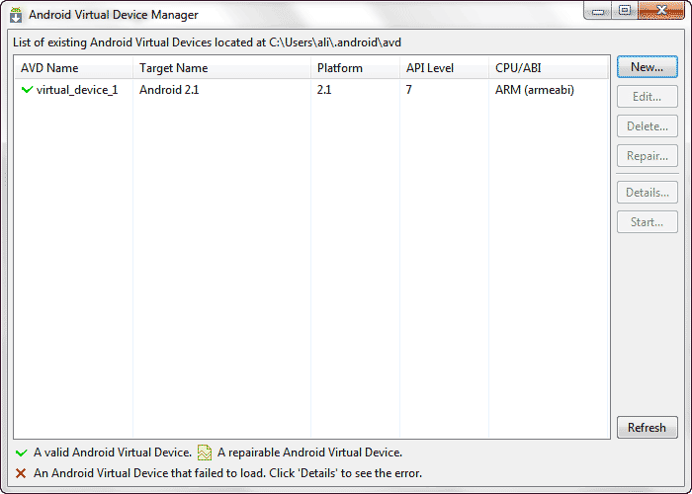Click the Android Virtual Device Manager title icon
692x494 pixels.
(x=16, y=15)
